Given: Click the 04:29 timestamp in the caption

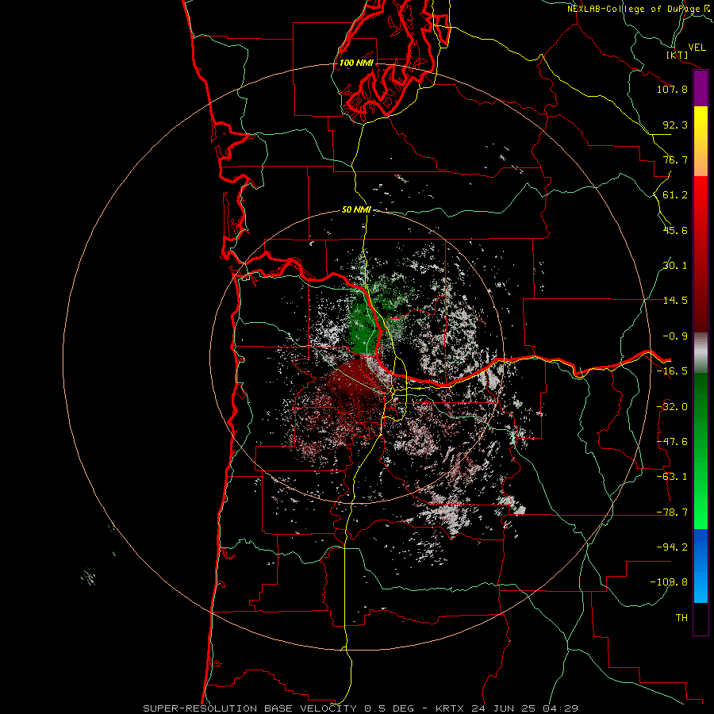Looking at the screenshot, I should click(561, 708).
